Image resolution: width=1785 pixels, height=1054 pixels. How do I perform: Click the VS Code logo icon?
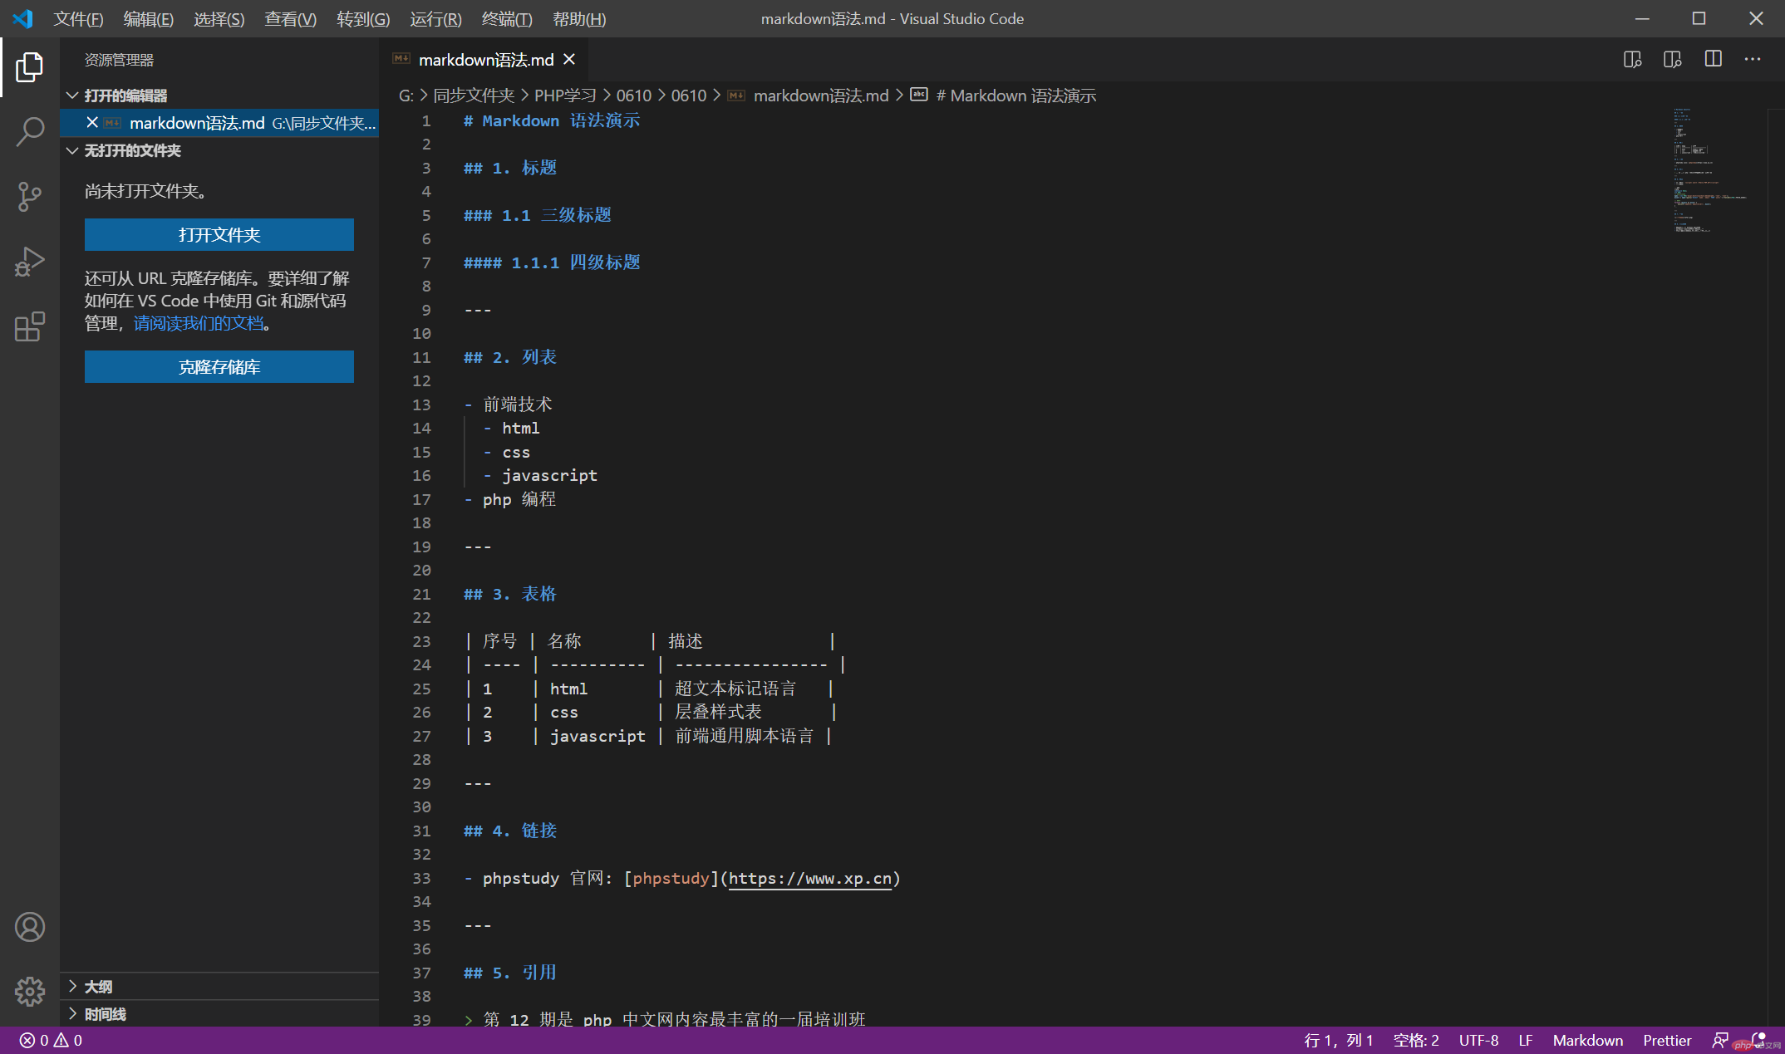coord(22,18)
